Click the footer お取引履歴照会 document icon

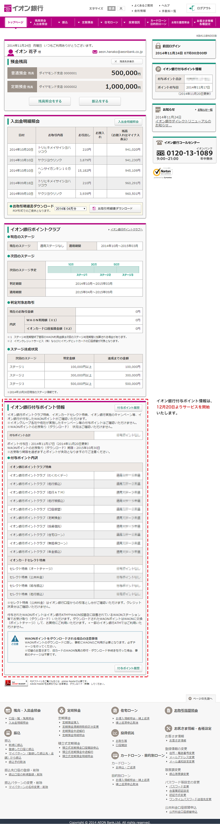tap(168, 710)
